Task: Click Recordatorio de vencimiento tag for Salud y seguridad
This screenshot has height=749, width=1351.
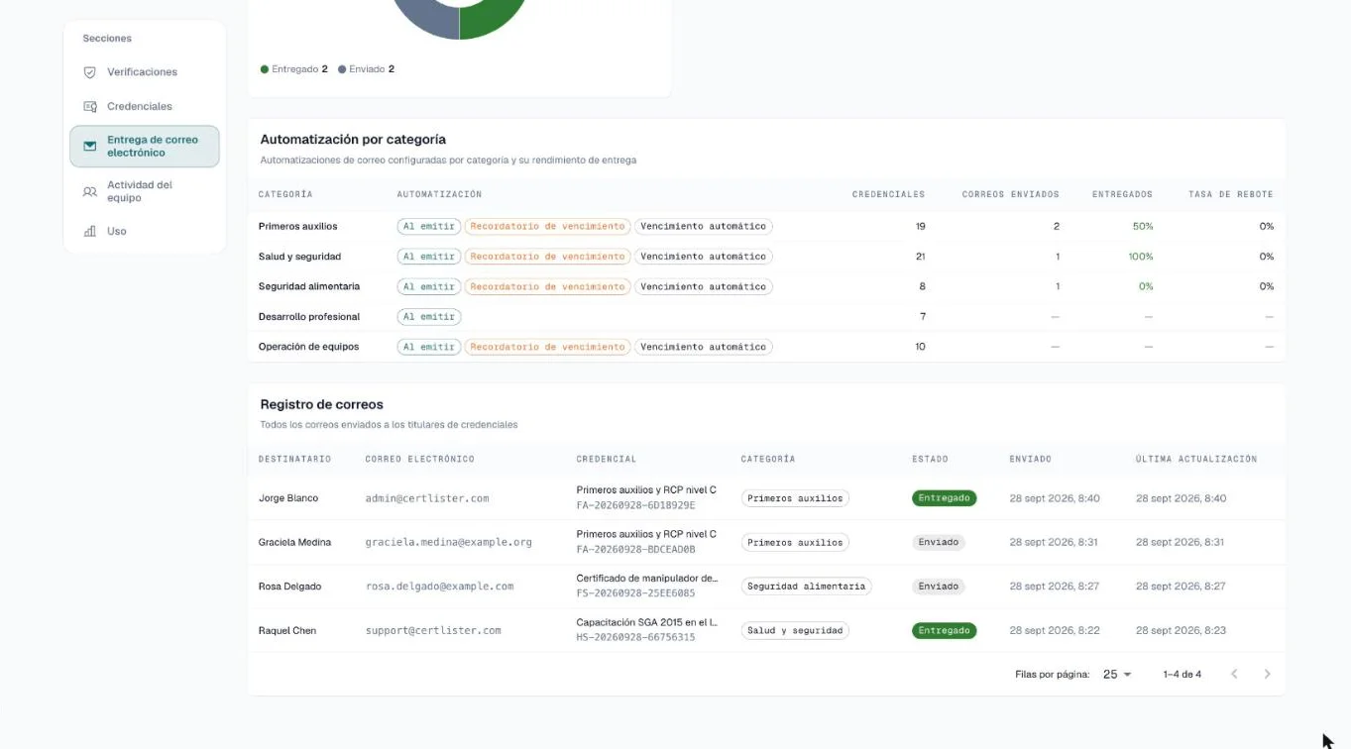Action: coord(547,257)
